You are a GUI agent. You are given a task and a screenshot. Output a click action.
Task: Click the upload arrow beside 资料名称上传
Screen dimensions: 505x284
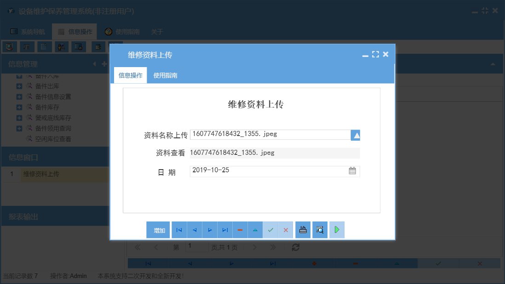coord(355,135)
